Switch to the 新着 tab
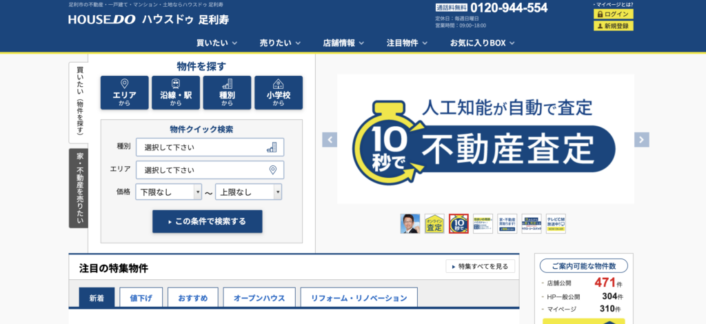The image size is (706, 324). (97, 298)
